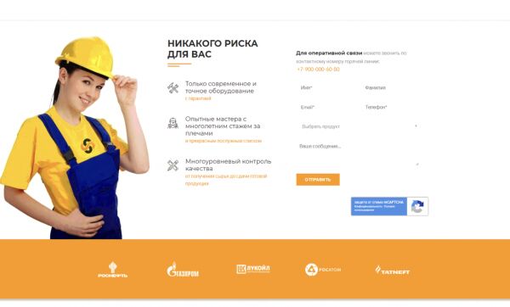Open the Tatneft partner logo
The width and height of the screenshot is (510, 307).
tap(393, 271)
